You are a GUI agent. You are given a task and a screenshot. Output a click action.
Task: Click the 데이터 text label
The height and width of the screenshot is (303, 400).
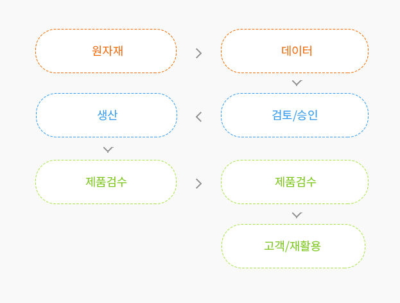tap(297, 51)
